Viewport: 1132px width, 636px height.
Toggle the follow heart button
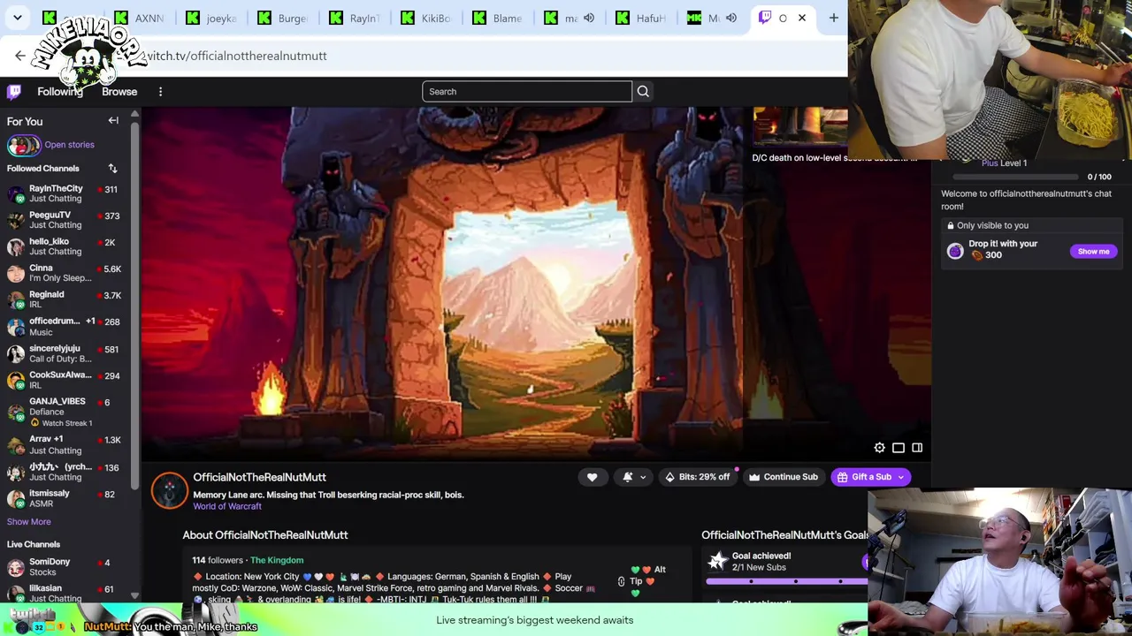(x=592, y=477)
